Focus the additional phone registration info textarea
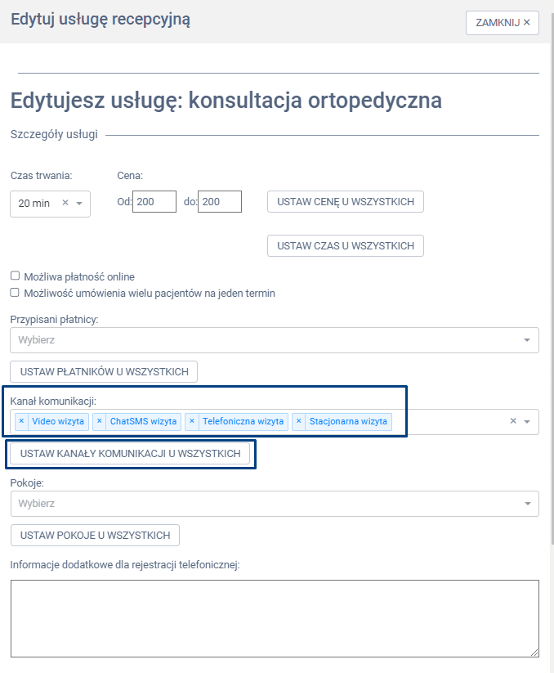Screen dimensions: 554x673 point(275,618)
